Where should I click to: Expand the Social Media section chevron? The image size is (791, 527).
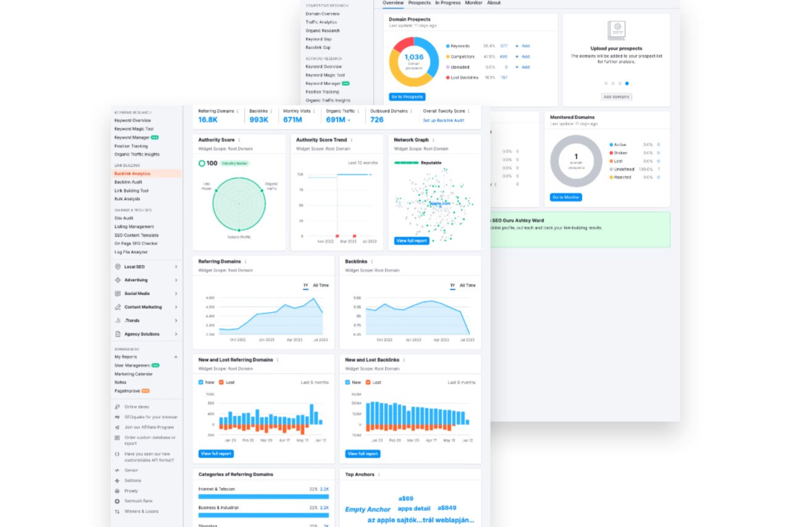[176, 294]
